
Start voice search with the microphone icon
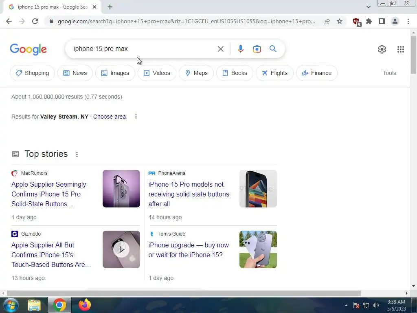point(240,49)
